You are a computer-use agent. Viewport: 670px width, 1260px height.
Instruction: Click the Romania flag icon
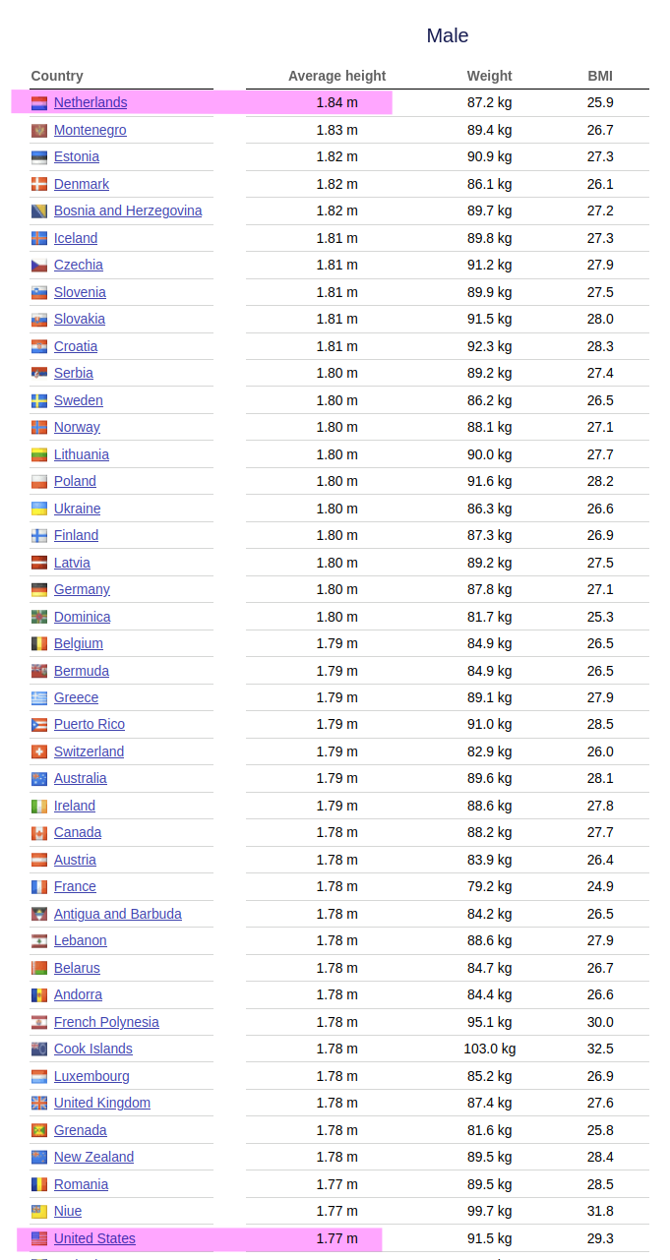[39, 1185]
